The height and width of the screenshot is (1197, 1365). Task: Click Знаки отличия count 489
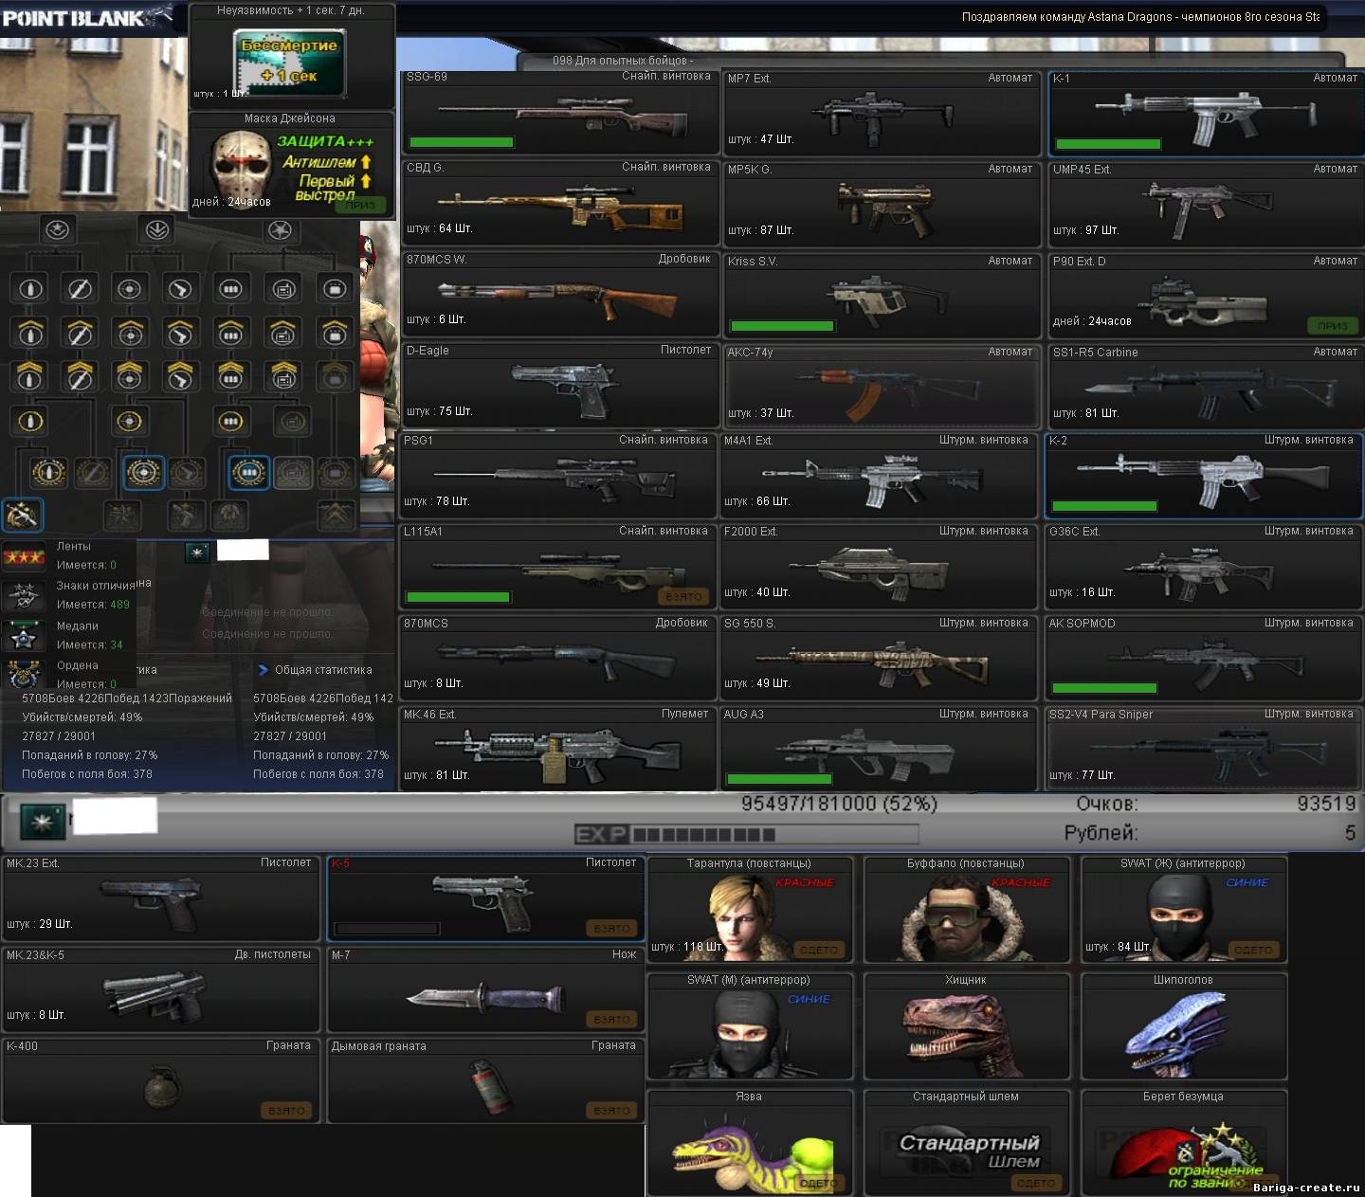click(119, 604)
